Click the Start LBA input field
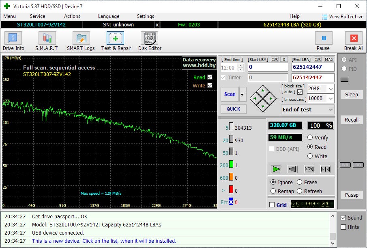Viewport: 367px width, 248px height. tap(268, 67)
